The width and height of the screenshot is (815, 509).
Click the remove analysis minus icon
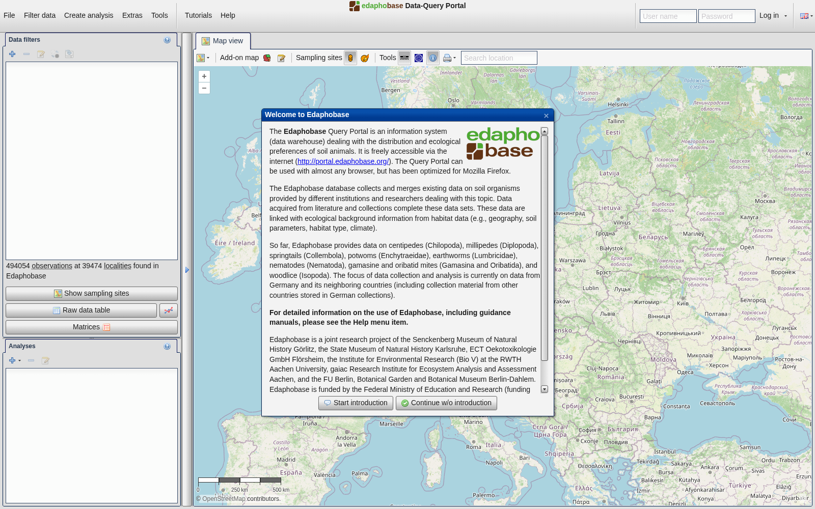31,360
